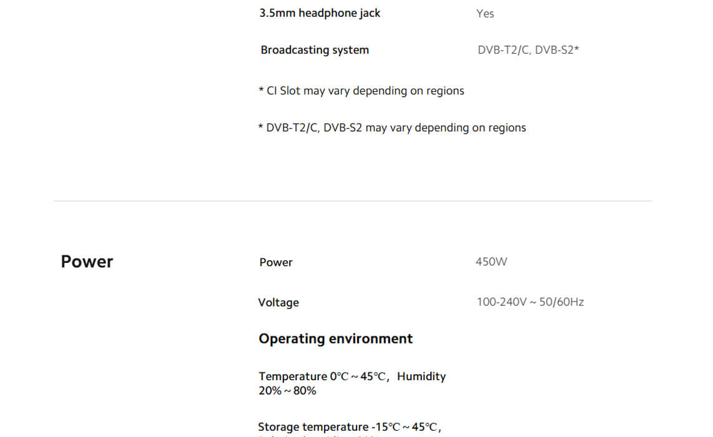Image resolution: width=713 pixels, height=437 pixels.
Task: Click the 100-240V voltage range text
Action: [x=502, y=302]
